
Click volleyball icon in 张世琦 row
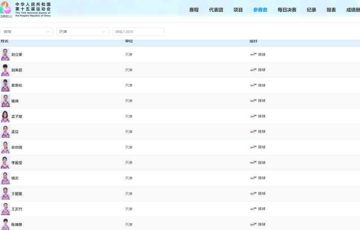(x=253, y=147)
